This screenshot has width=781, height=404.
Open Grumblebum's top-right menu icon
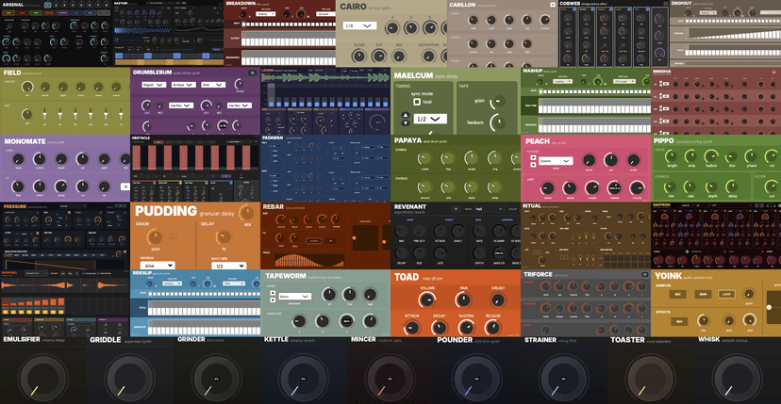click(x=253, y=73)
